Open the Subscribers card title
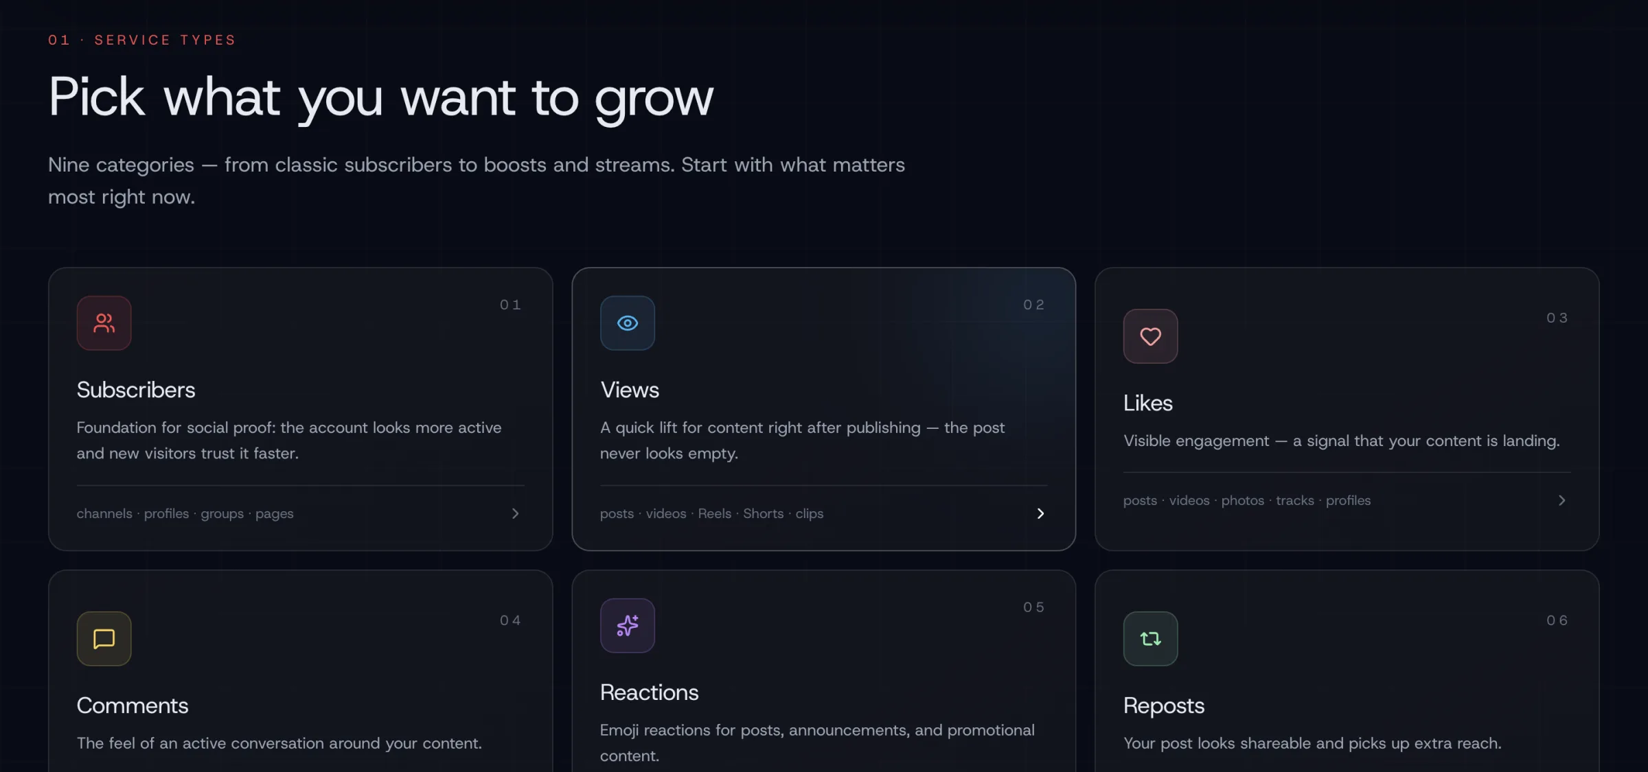Screen dimensions: 1648x772 [136, 390]
